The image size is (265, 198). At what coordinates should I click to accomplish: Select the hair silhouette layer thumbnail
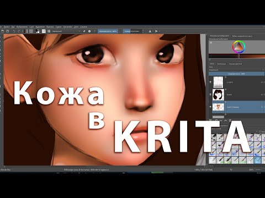(x=218, y=95)
